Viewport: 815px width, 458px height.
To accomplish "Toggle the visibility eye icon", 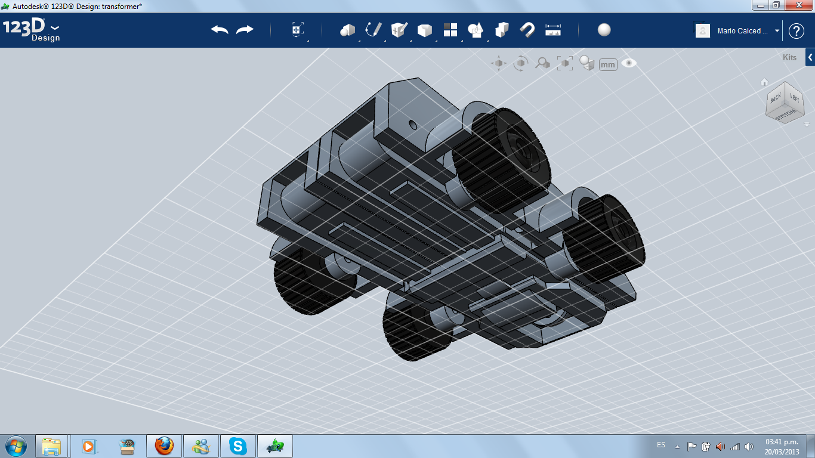I will point(629,63).
